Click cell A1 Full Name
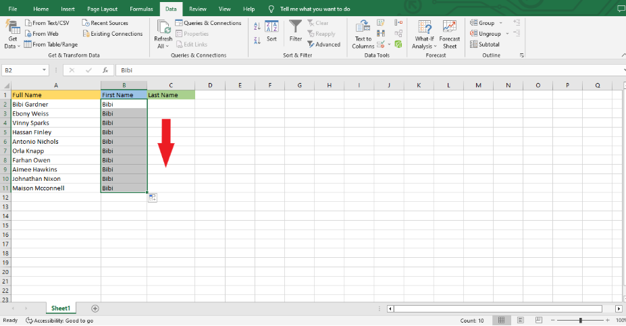This screenshot has height=326, width=626. (x=56, y=95)
